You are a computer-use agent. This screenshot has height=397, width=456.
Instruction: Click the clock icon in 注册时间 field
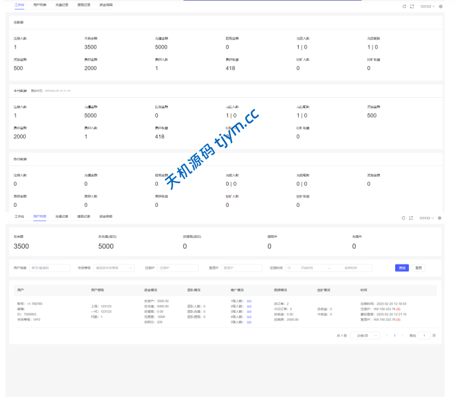coord(289,268)
